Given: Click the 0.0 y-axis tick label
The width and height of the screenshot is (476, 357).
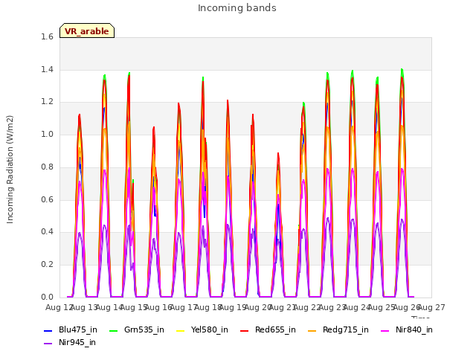Looking at the screenshot, I should tap(47, 297).
